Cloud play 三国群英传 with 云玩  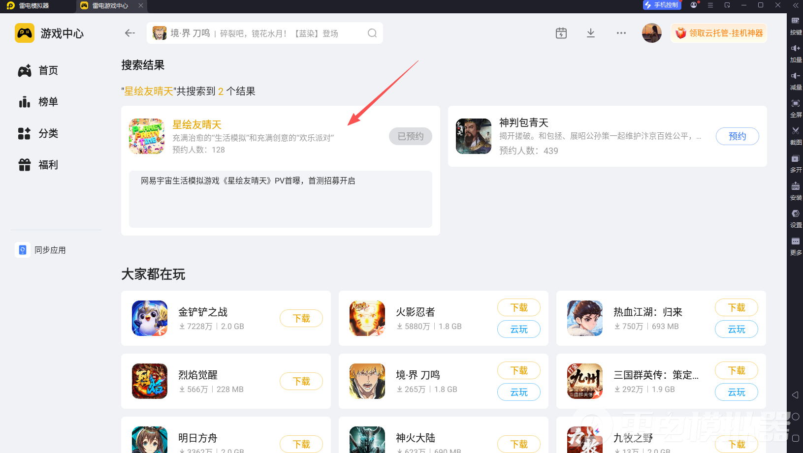737,392
